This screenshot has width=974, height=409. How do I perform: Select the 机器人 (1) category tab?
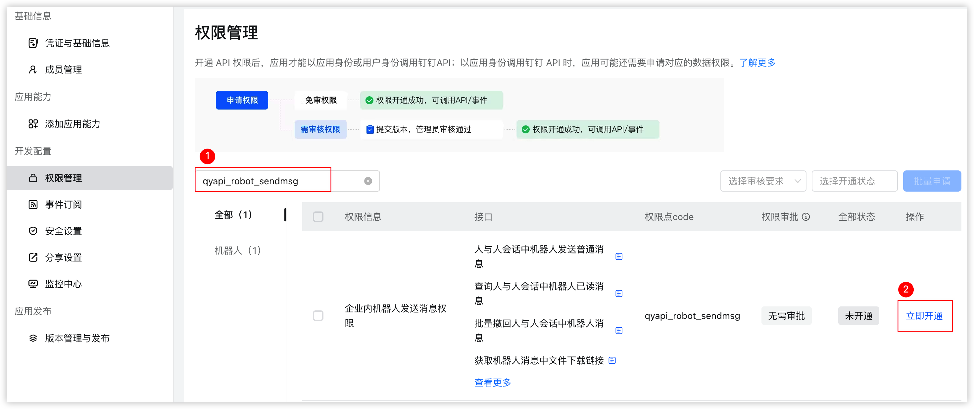(237, 250)
